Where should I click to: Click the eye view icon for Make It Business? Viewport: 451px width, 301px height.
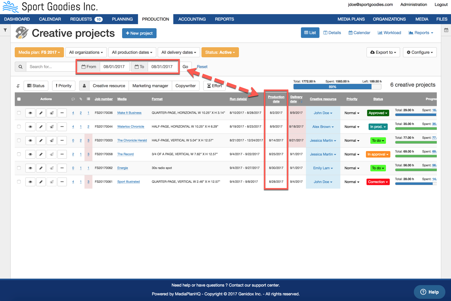coord(30,113)
